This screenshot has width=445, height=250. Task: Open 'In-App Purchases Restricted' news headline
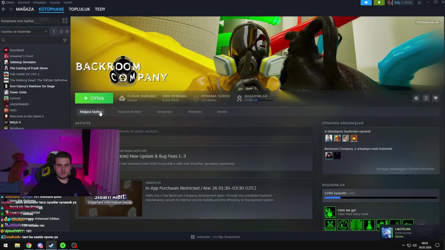(x=201, y=188)
